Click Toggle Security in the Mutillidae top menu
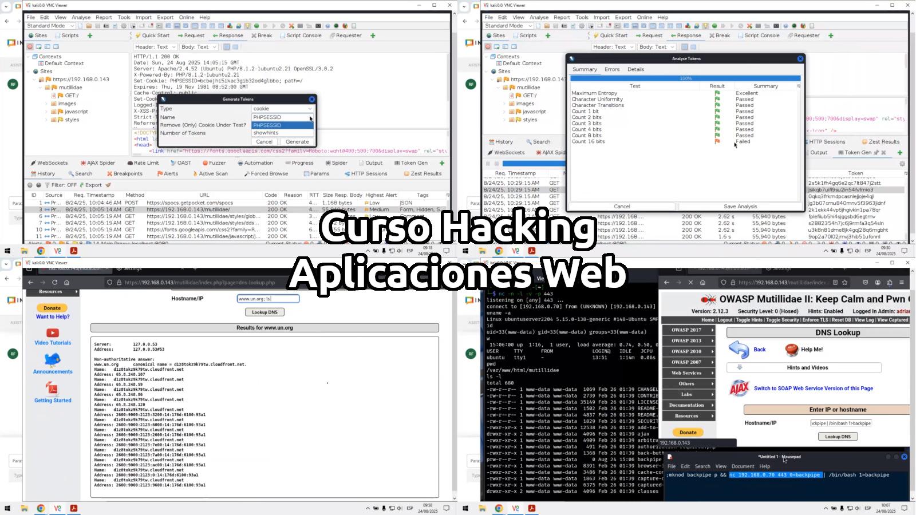916x515 pixels. point(782,320)
